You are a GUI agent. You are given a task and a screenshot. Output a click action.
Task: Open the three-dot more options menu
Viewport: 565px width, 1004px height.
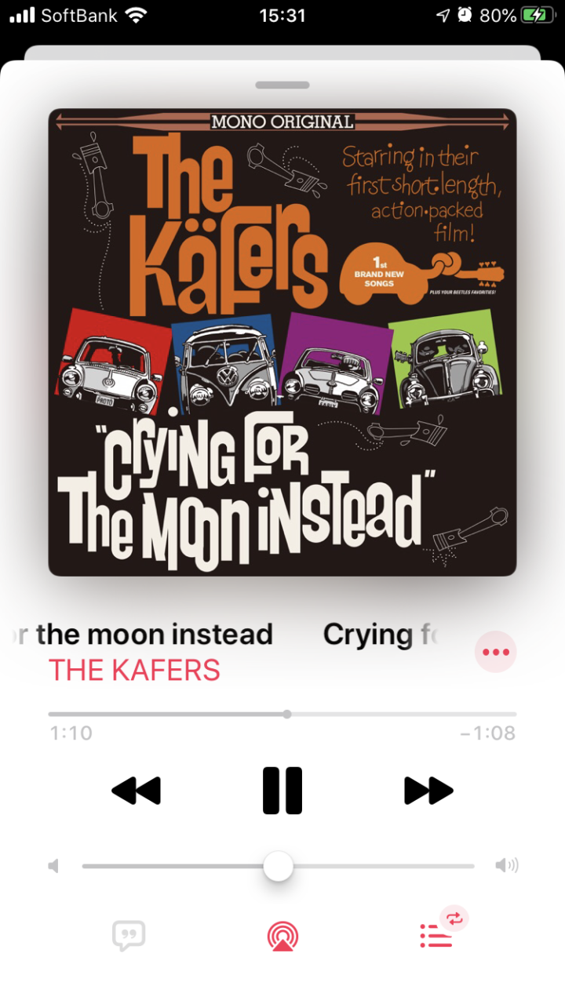click(496, 652)
